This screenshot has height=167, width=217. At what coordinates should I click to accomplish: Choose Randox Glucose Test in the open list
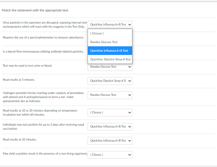pyautogui.click(x=110, y=42)
